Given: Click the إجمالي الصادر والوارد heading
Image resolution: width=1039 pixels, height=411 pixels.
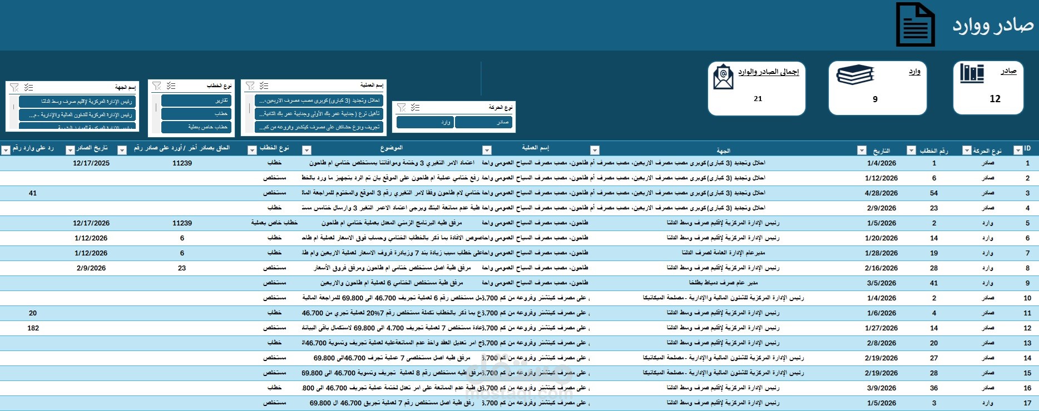Looking at the screenshot, I should pyautogui.click(x=769, y=72).
